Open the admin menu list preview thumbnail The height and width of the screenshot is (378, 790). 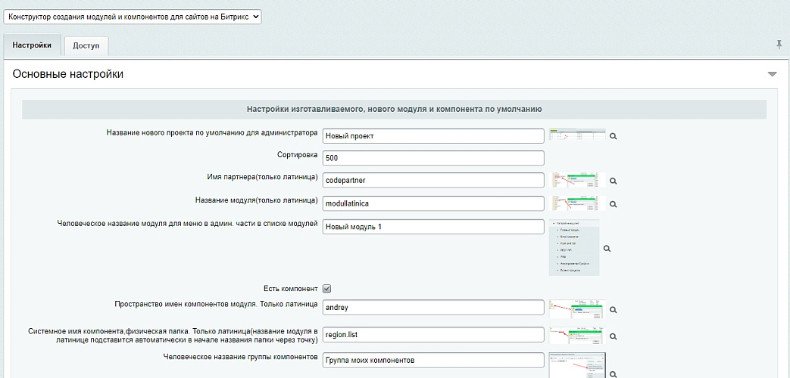tap(575, 247)
